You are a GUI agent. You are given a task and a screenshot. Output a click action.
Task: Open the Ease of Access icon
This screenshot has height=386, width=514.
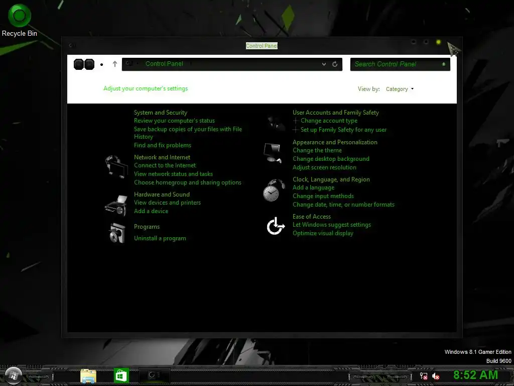tap(276, 226)
